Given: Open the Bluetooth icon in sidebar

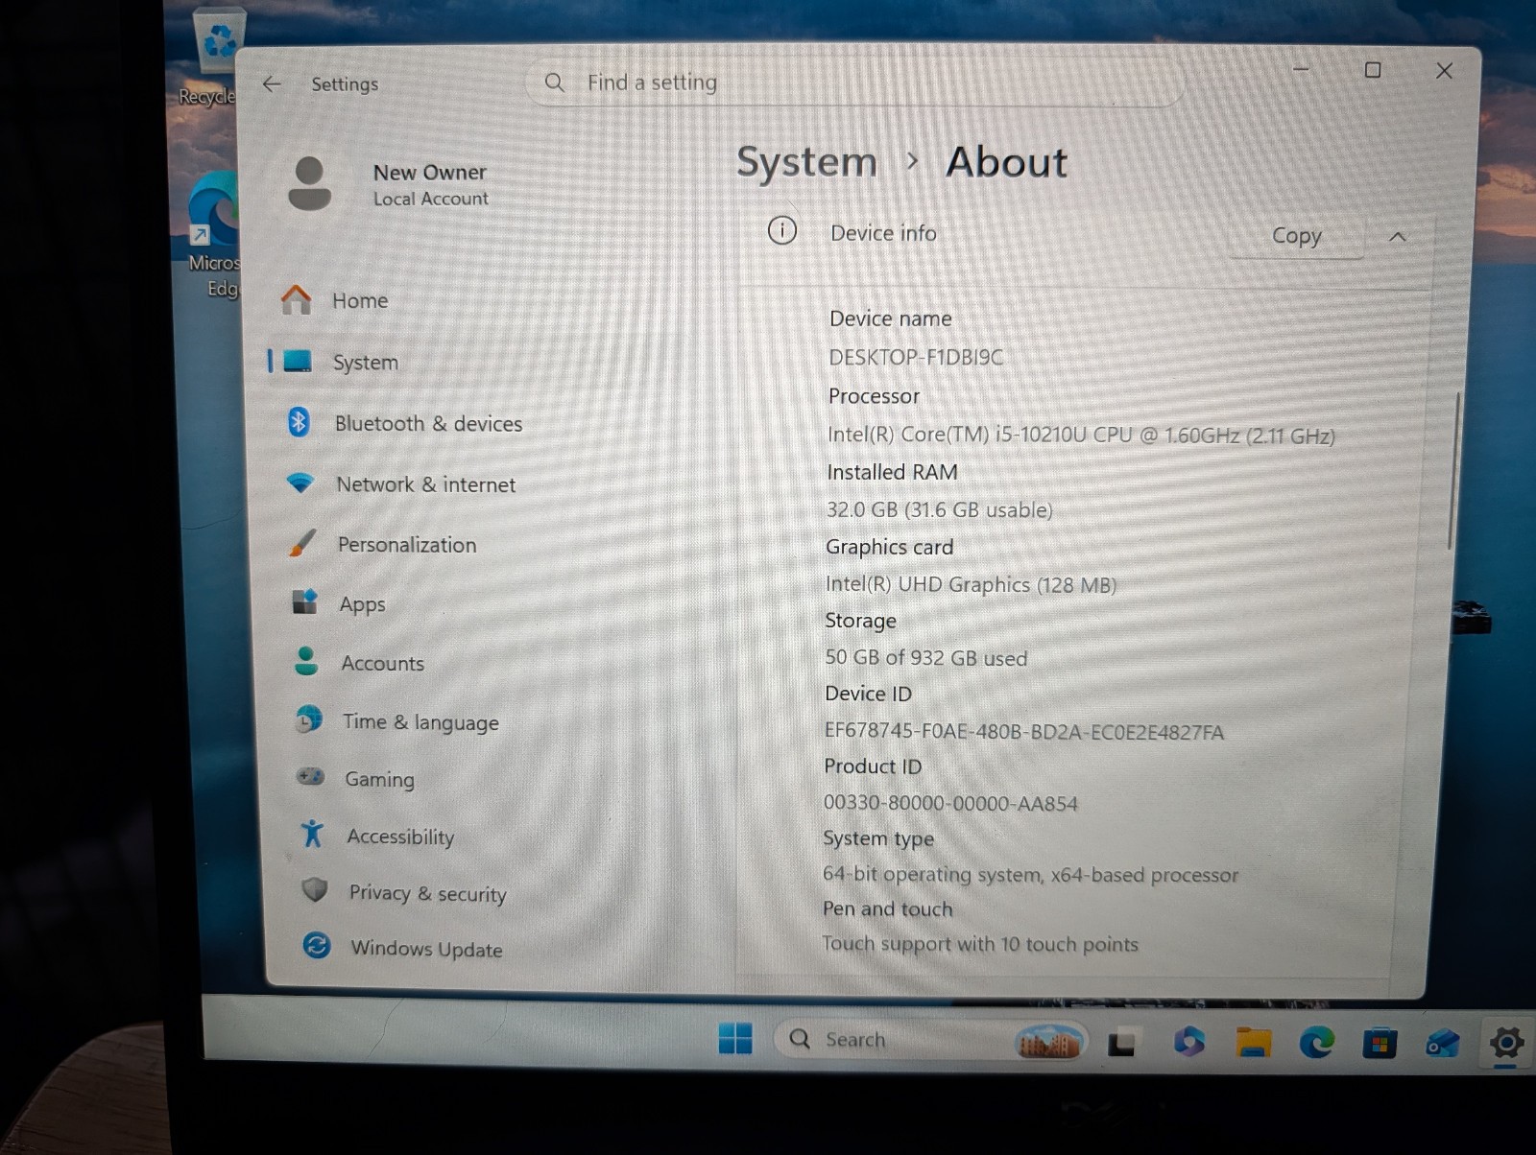Looking at the screenshot, I should 299,422.
